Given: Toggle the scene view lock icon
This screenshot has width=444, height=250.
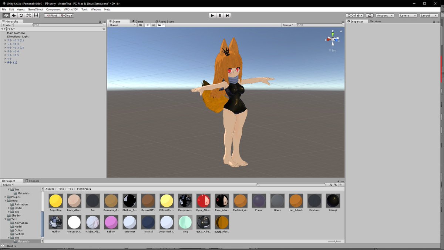Looking at the screenshot, I should 341,31.
